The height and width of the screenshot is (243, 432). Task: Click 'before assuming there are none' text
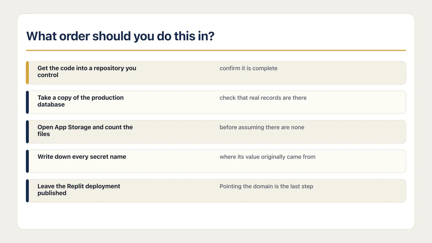point(262,127)
